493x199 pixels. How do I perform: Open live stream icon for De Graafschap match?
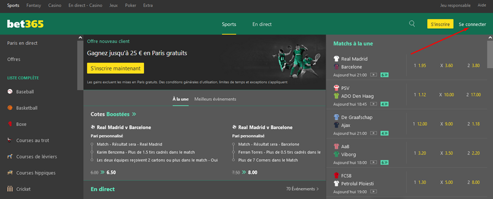373,133
